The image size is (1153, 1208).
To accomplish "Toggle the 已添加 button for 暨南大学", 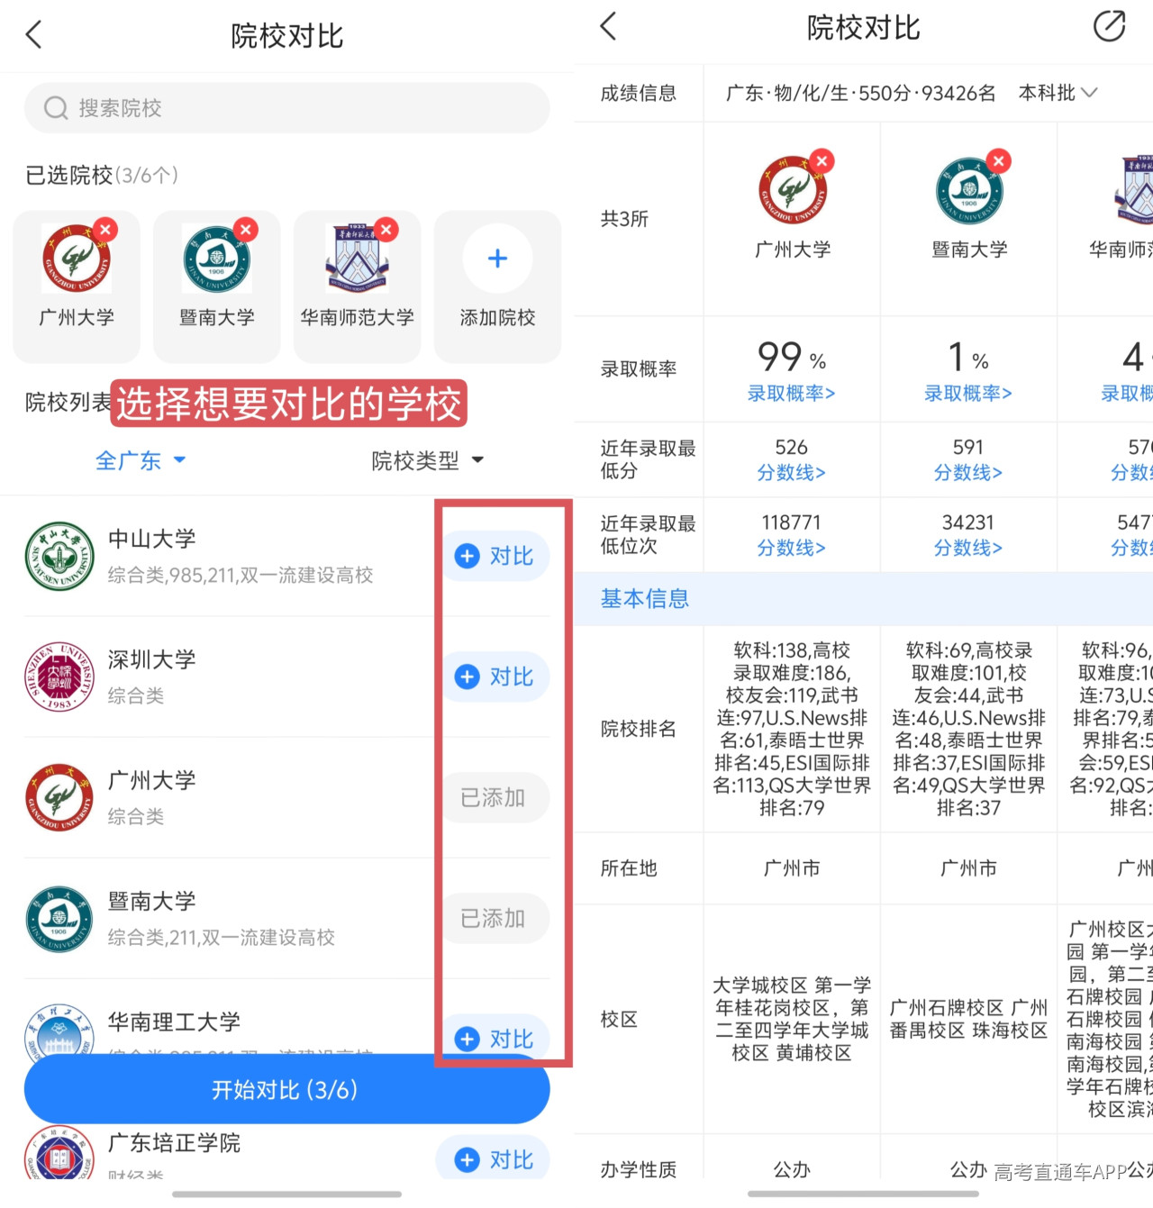I will [495, 918].
